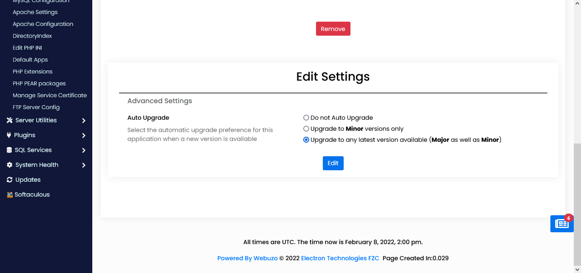
Task: Click the Server Utilities tools icon
Action: (9, 120)
